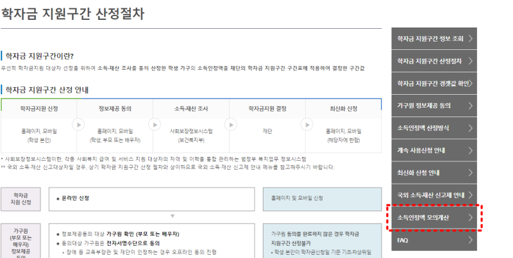
Task: Click 지원구간 산정불가 notice text
Action: click(x=291, y=243)
